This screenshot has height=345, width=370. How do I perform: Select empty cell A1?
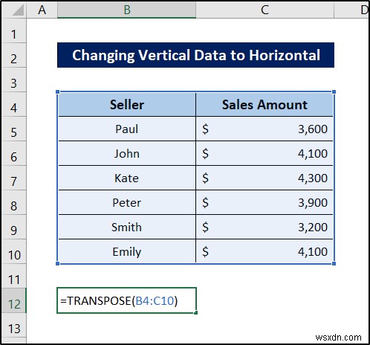pyautogui.click(x=42, y=30)
